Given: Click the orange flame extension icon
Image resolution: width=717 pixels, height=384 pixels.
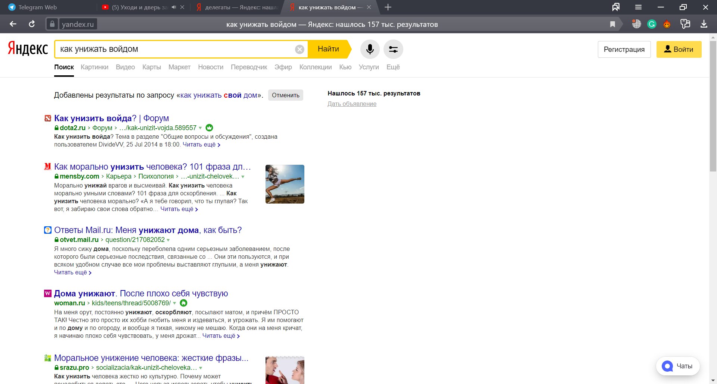Looking at the screenshot, I should (667, 24).
